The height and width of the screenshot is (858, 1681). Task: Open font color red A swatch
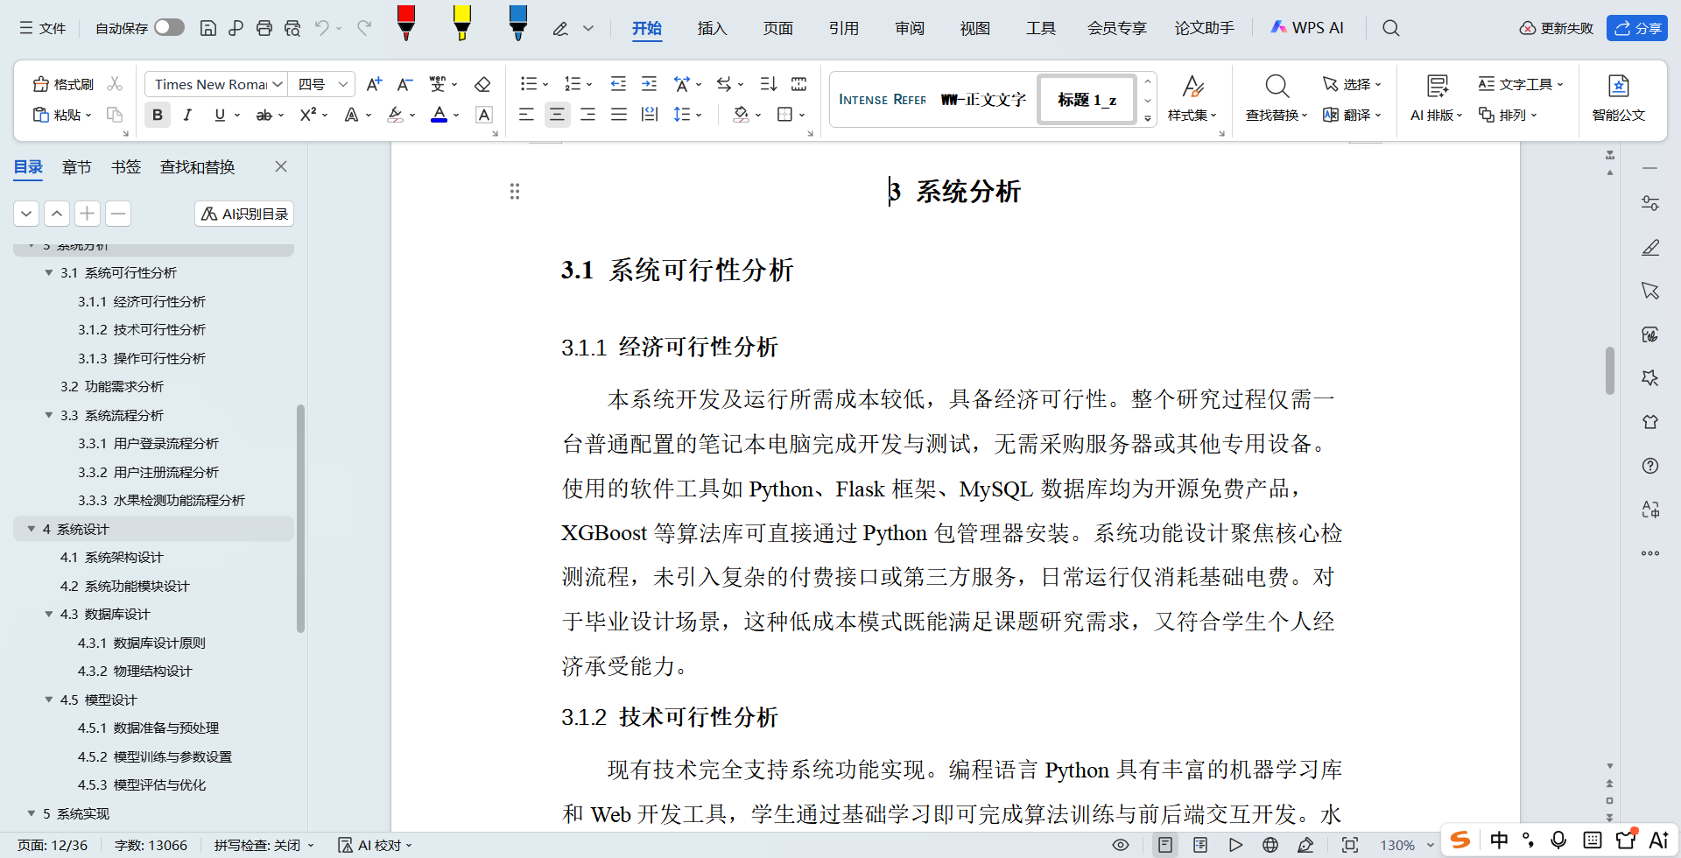click(x=440, y=115)
